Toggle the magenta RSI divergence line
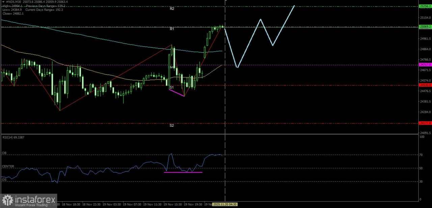 coord(183,172)
